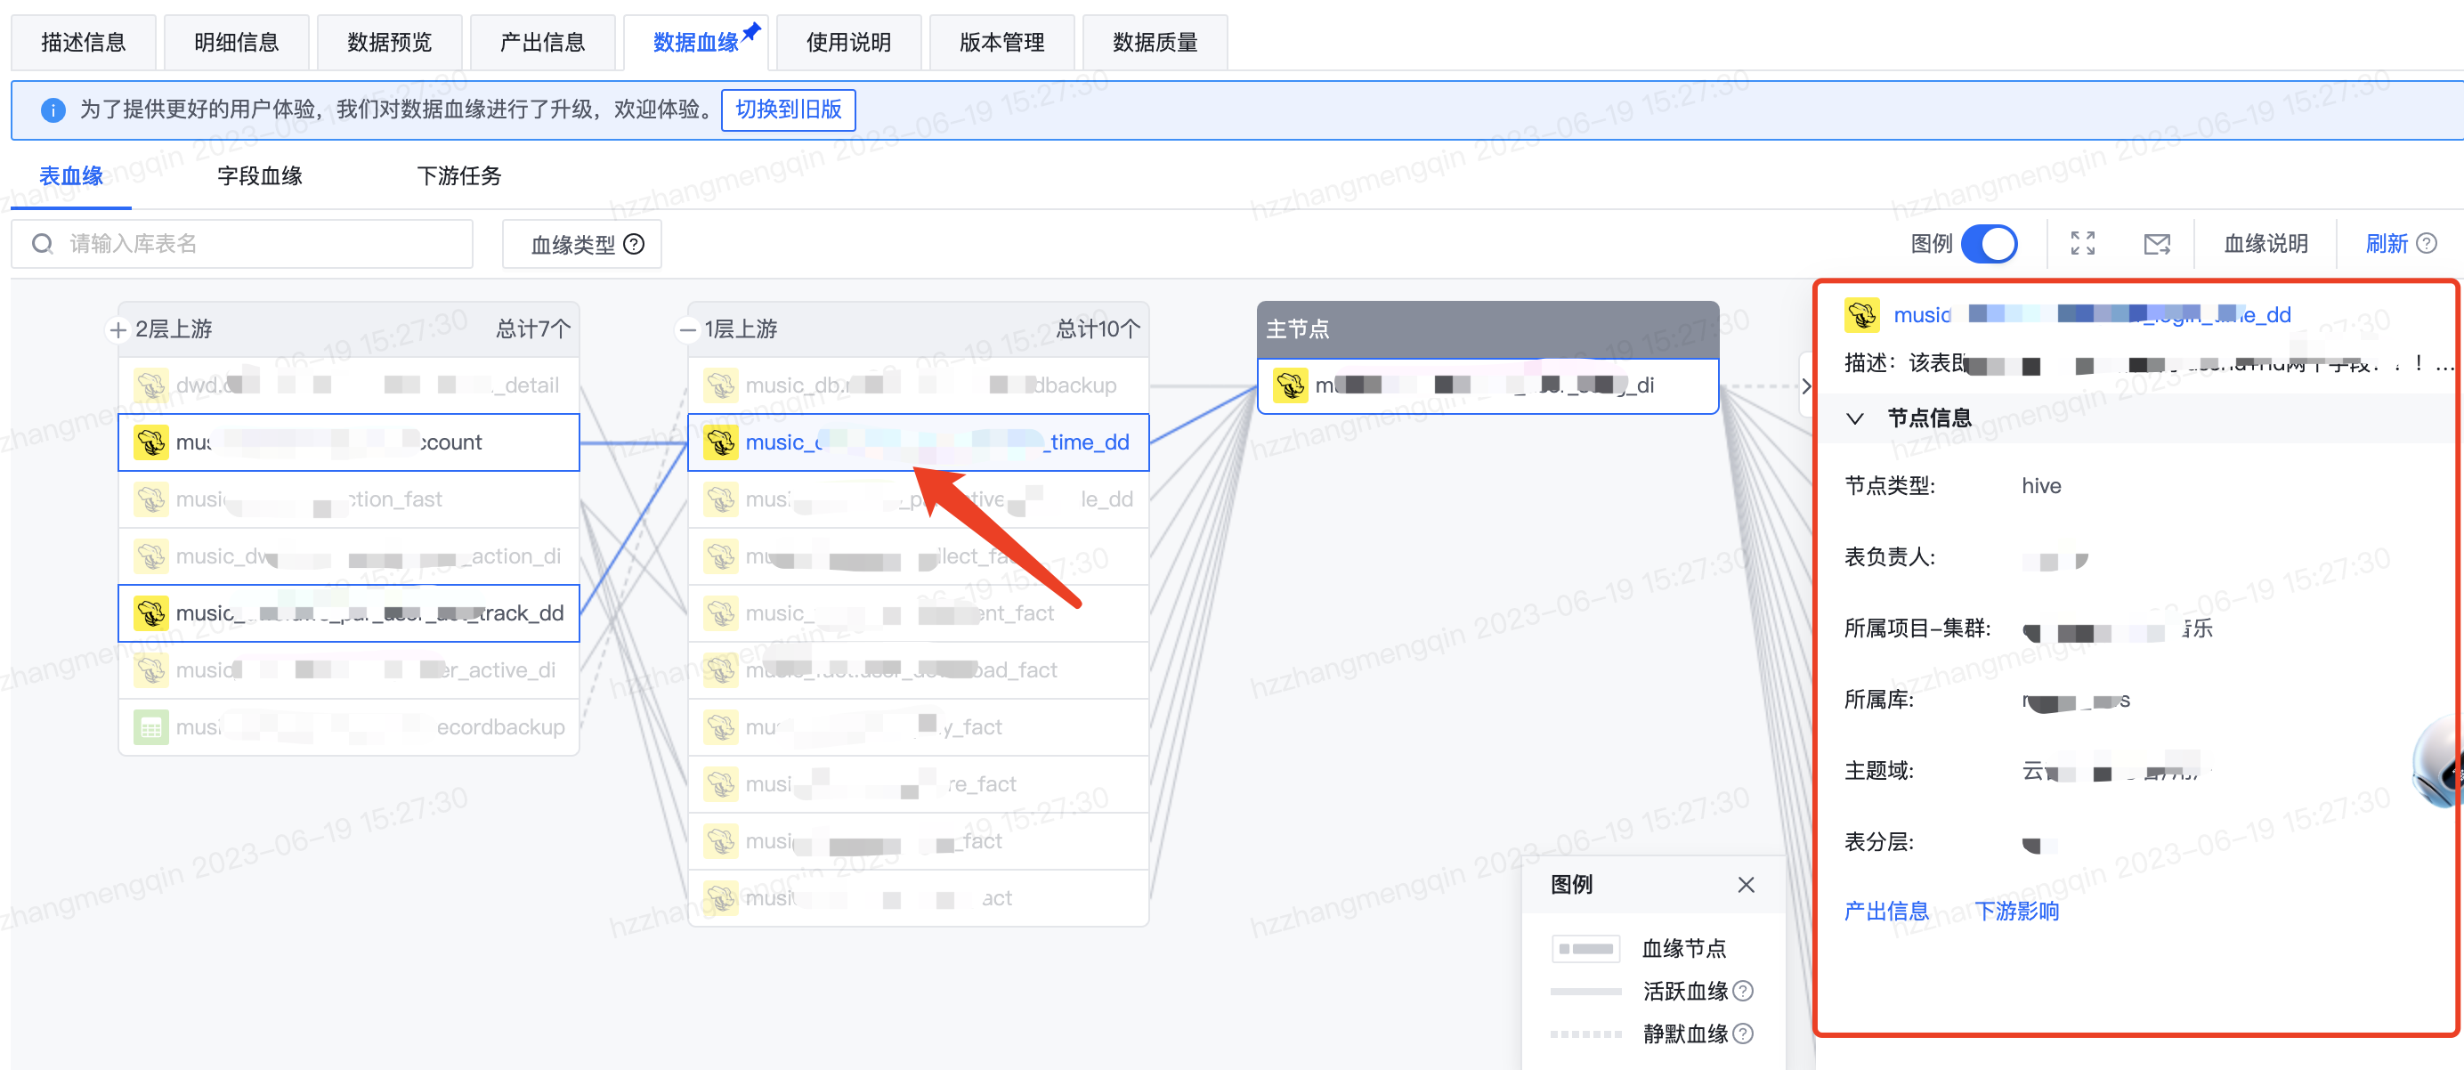Click the question mark next to 刷新
This screenshot has height=1070, width=2464.
2429,244
